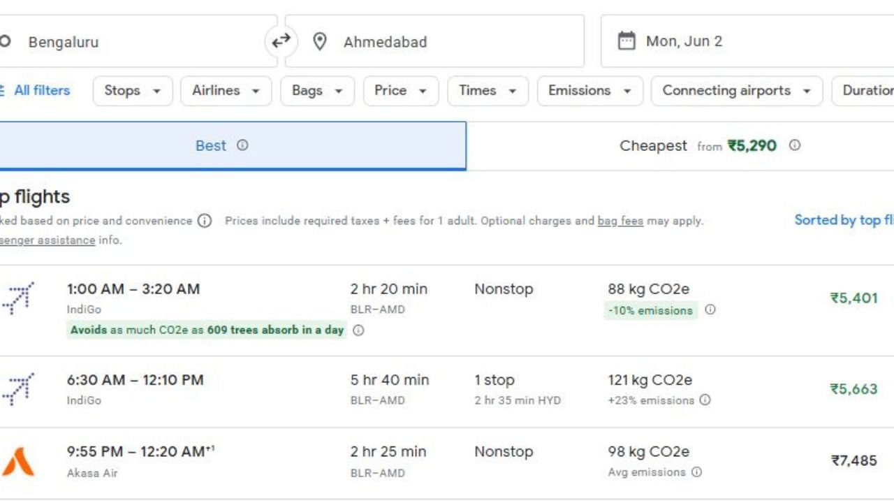Click info icon next to -10% emissions
This screenshot has width=894, height=503.
coord(710,309)
